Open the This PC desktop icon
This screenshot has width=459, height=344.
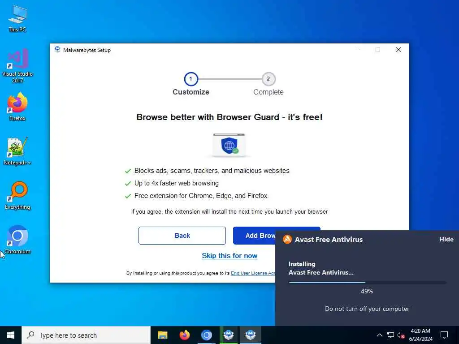(17, 19)
